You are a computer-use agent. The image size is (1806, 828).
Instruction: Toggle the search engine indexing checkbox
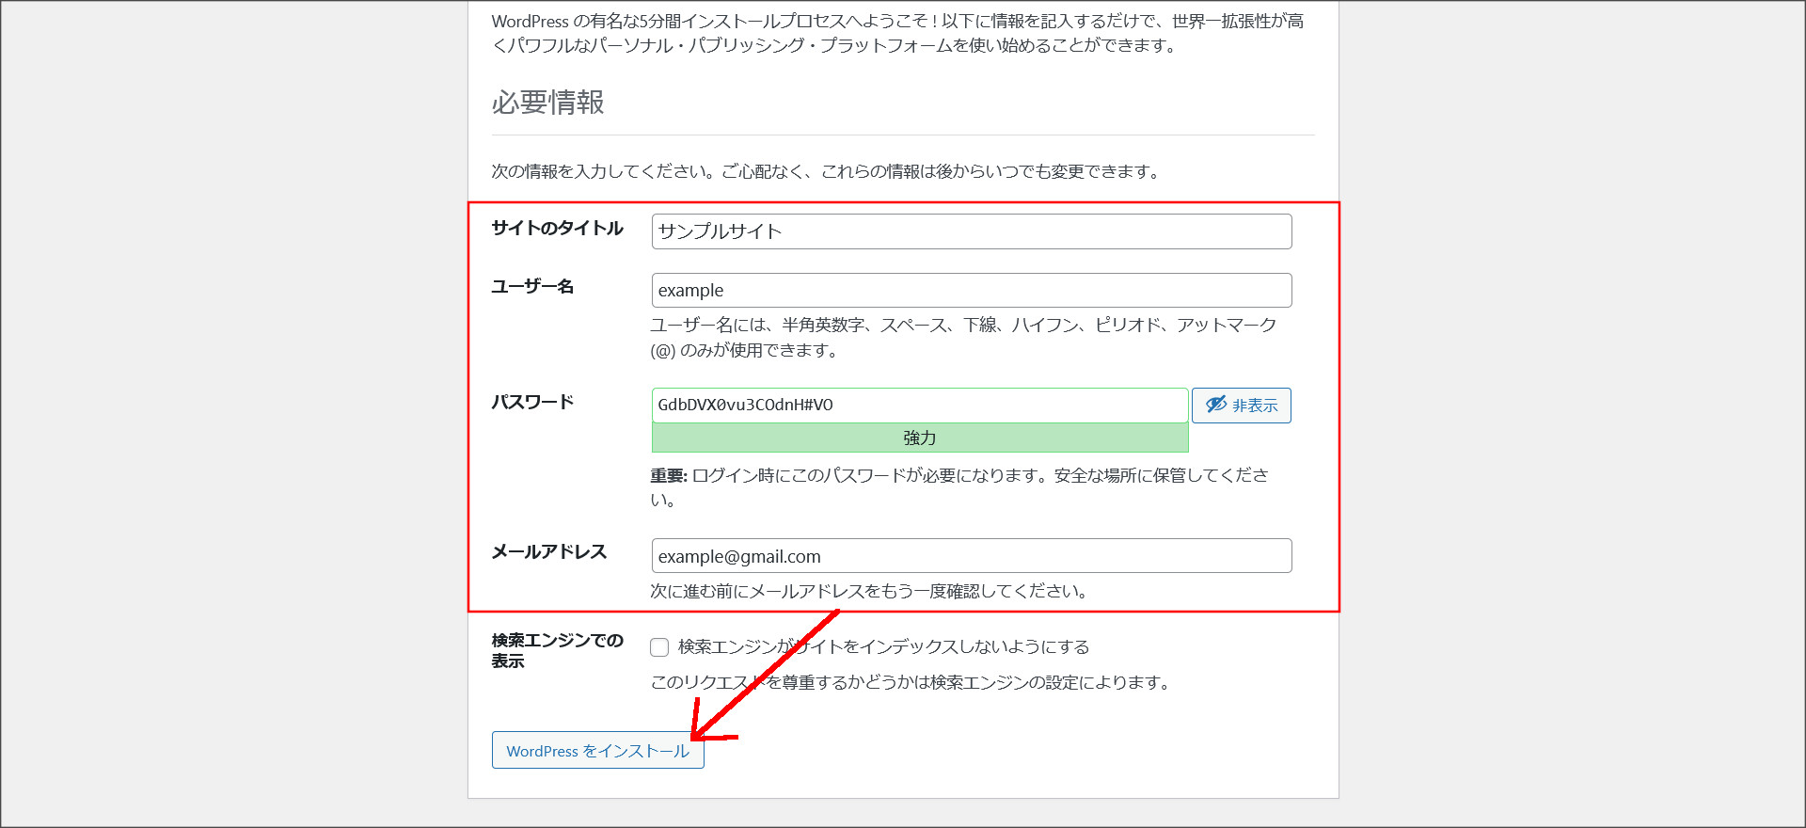[x=659, y=647]
